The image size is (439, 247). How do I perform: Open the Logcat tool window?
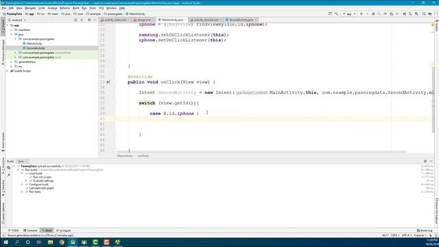tap(64, 231)
